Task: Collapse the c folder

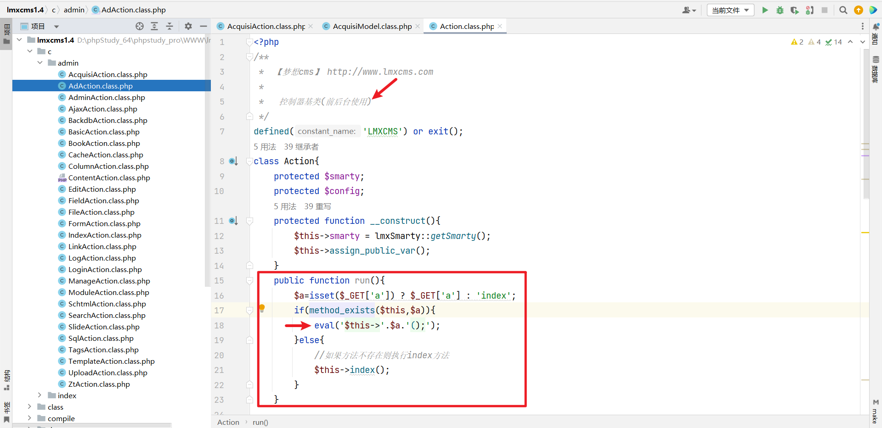Action: tap(30, 51)
